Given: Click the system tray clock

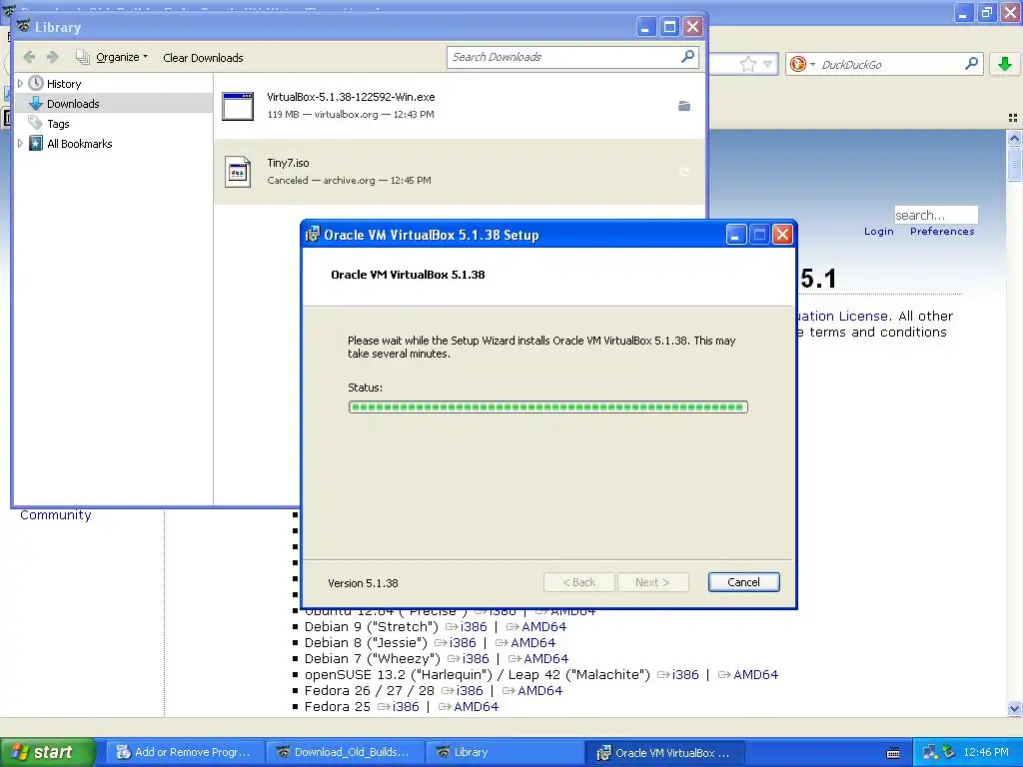Looking at the screenshot, I should 986,752.
